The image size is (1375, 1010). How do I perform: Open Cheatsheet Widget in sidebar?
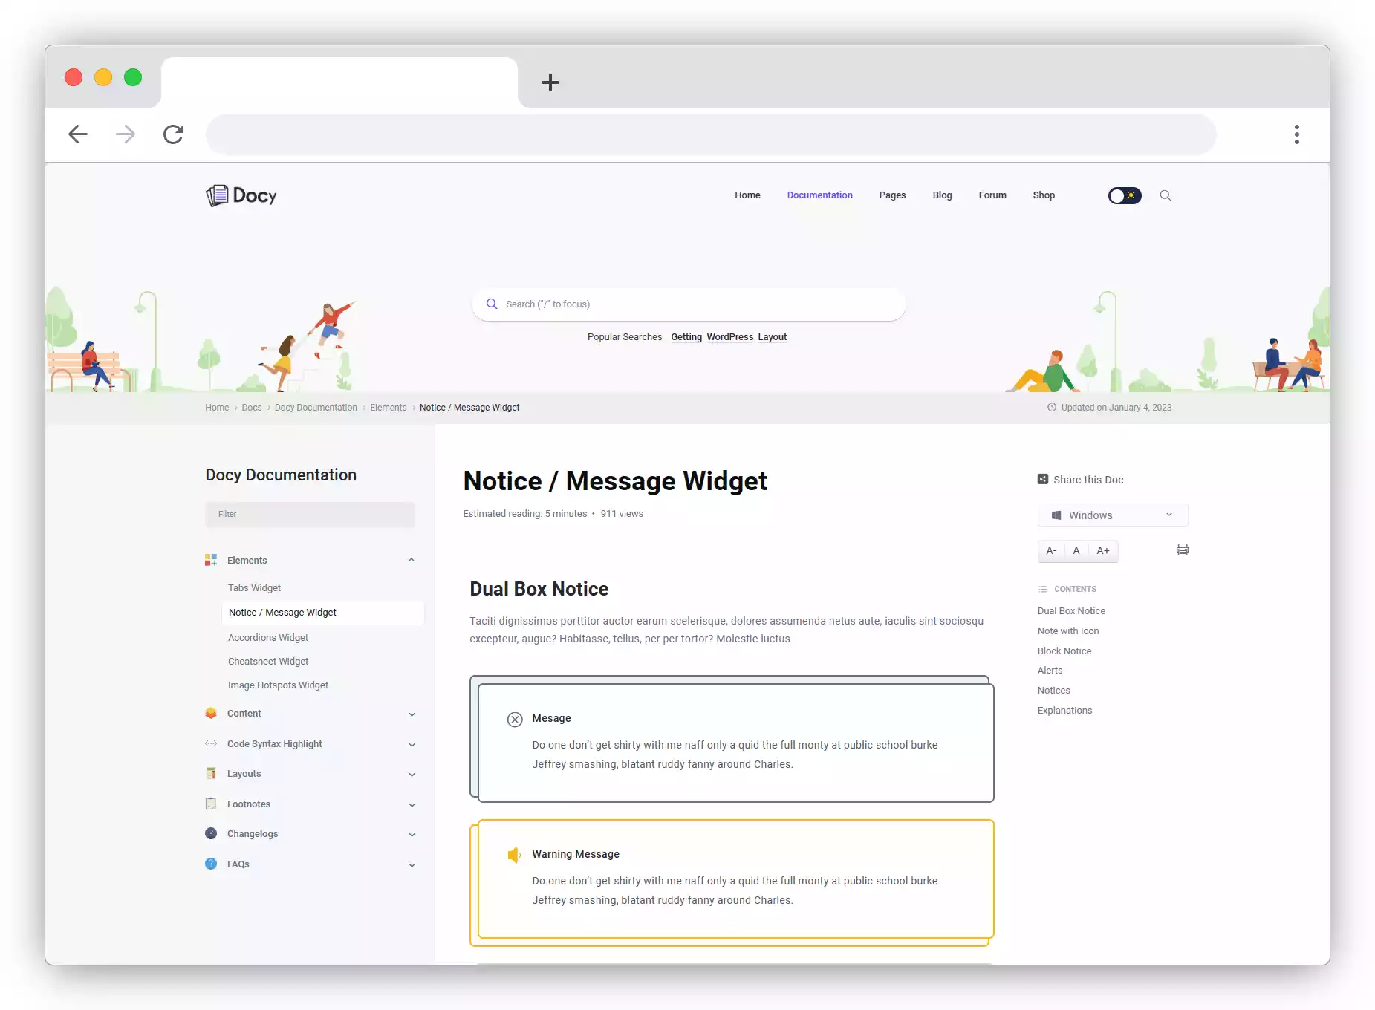tap(268, 661)
